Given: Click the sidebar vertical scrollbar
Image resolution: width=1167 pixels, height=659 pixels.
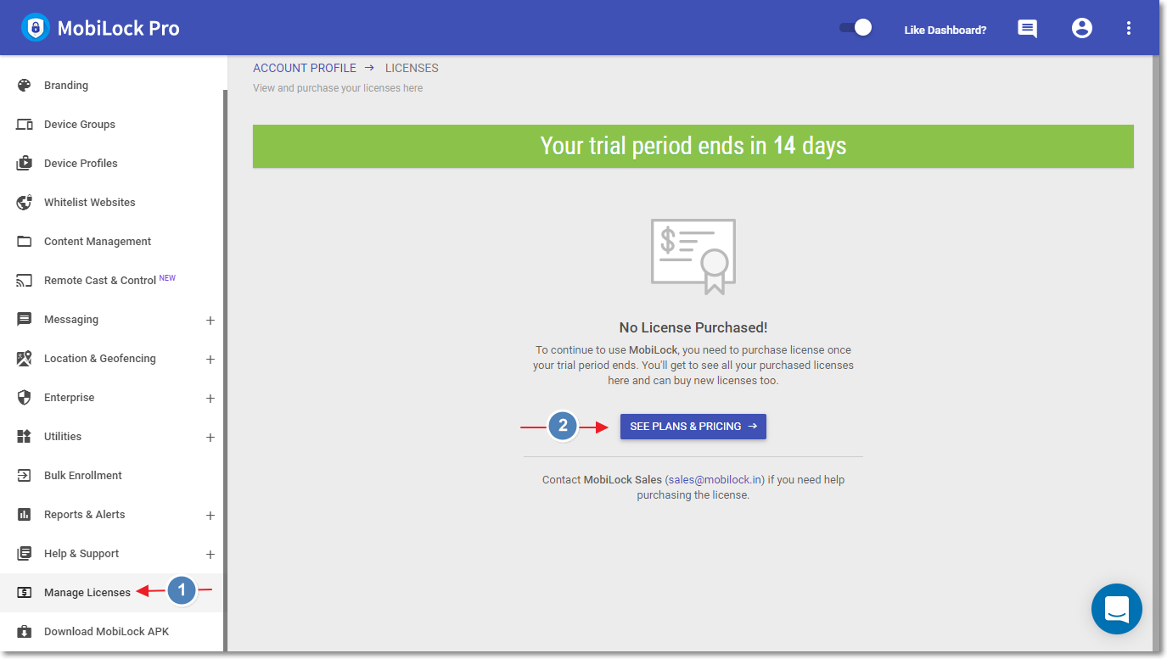Looking at the screenshot, I should tap(225, 371).
